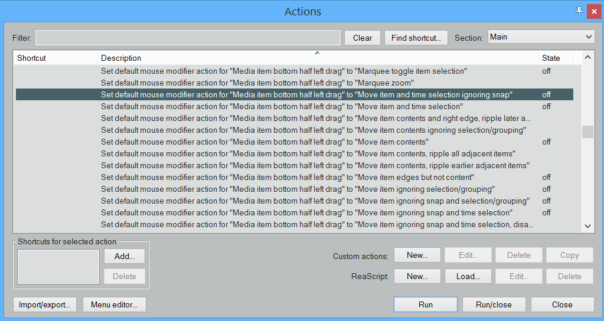Open the Menu editor
This screenshot has height=321, width=604.
[115, 304]
